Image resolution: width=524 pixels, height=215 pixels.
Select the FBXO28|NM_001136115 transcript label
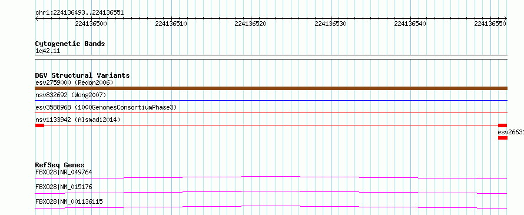(69, 201)
